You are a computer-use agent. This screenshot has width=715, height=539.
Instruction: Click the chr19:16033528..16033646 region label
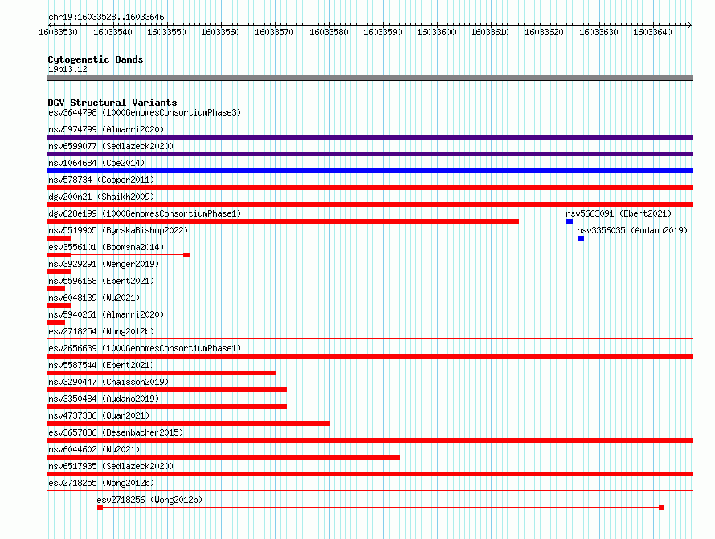tap(106, 18)
